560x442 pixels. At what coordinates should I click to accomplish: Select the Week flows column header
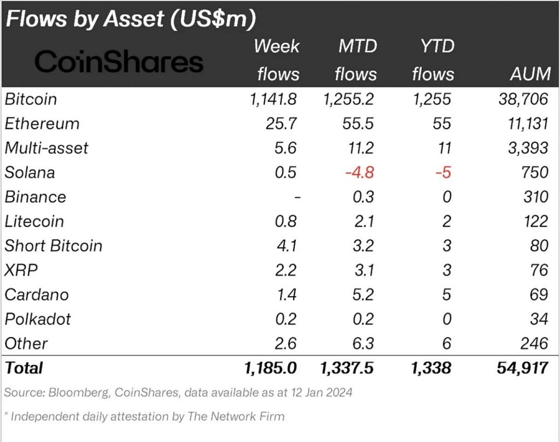tap(277, 60)
